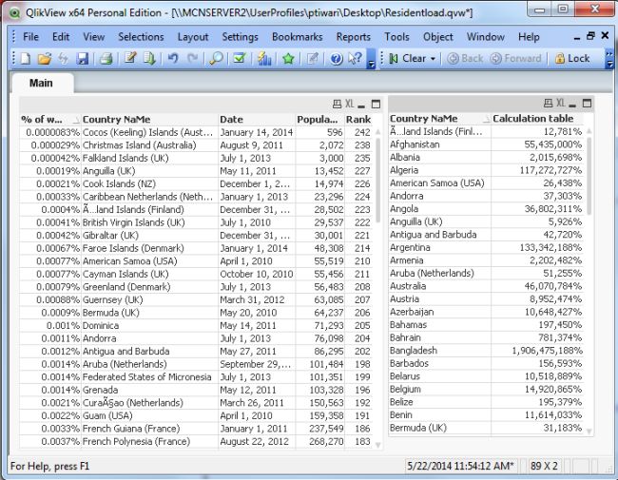Click the Print toolbar icon

pos(106,59)
